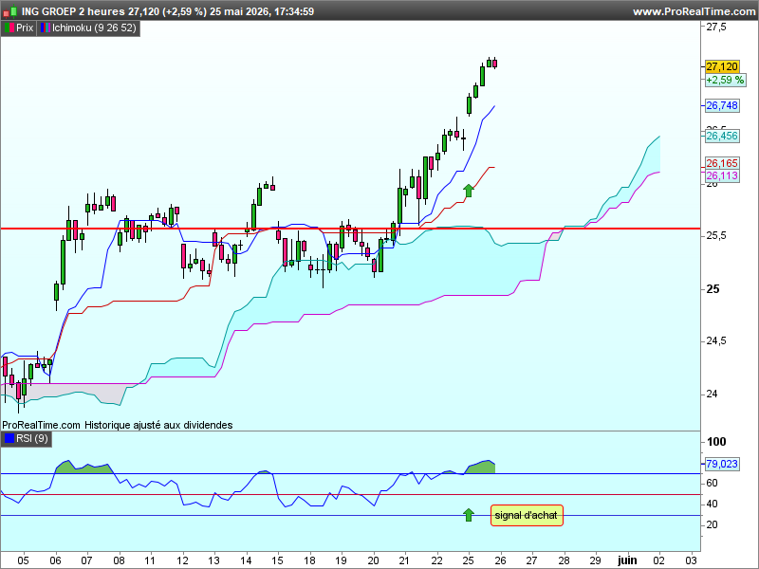Click the candlestick icon beside ING GROEP title
The width and height of the screenshot is (759, 569).
10,11
